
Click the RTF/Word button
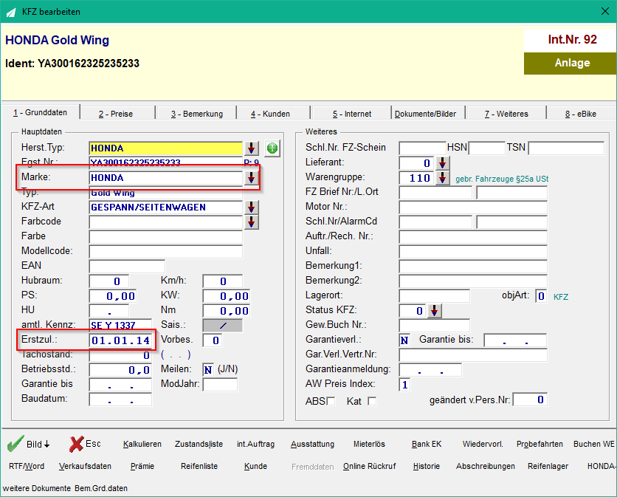[x=27, y=466]
